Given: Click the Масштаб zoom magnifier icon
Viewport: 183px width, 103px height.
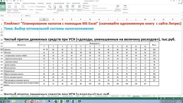Looking at the screenshot, I should pos(50,7).
